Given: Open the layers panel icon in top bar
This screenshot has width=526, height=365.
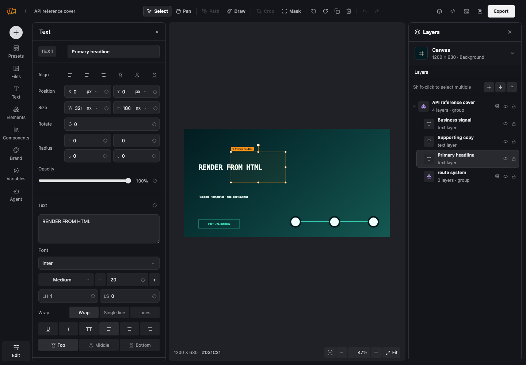Looking at the screenshot, I should [x=439, y=11].
